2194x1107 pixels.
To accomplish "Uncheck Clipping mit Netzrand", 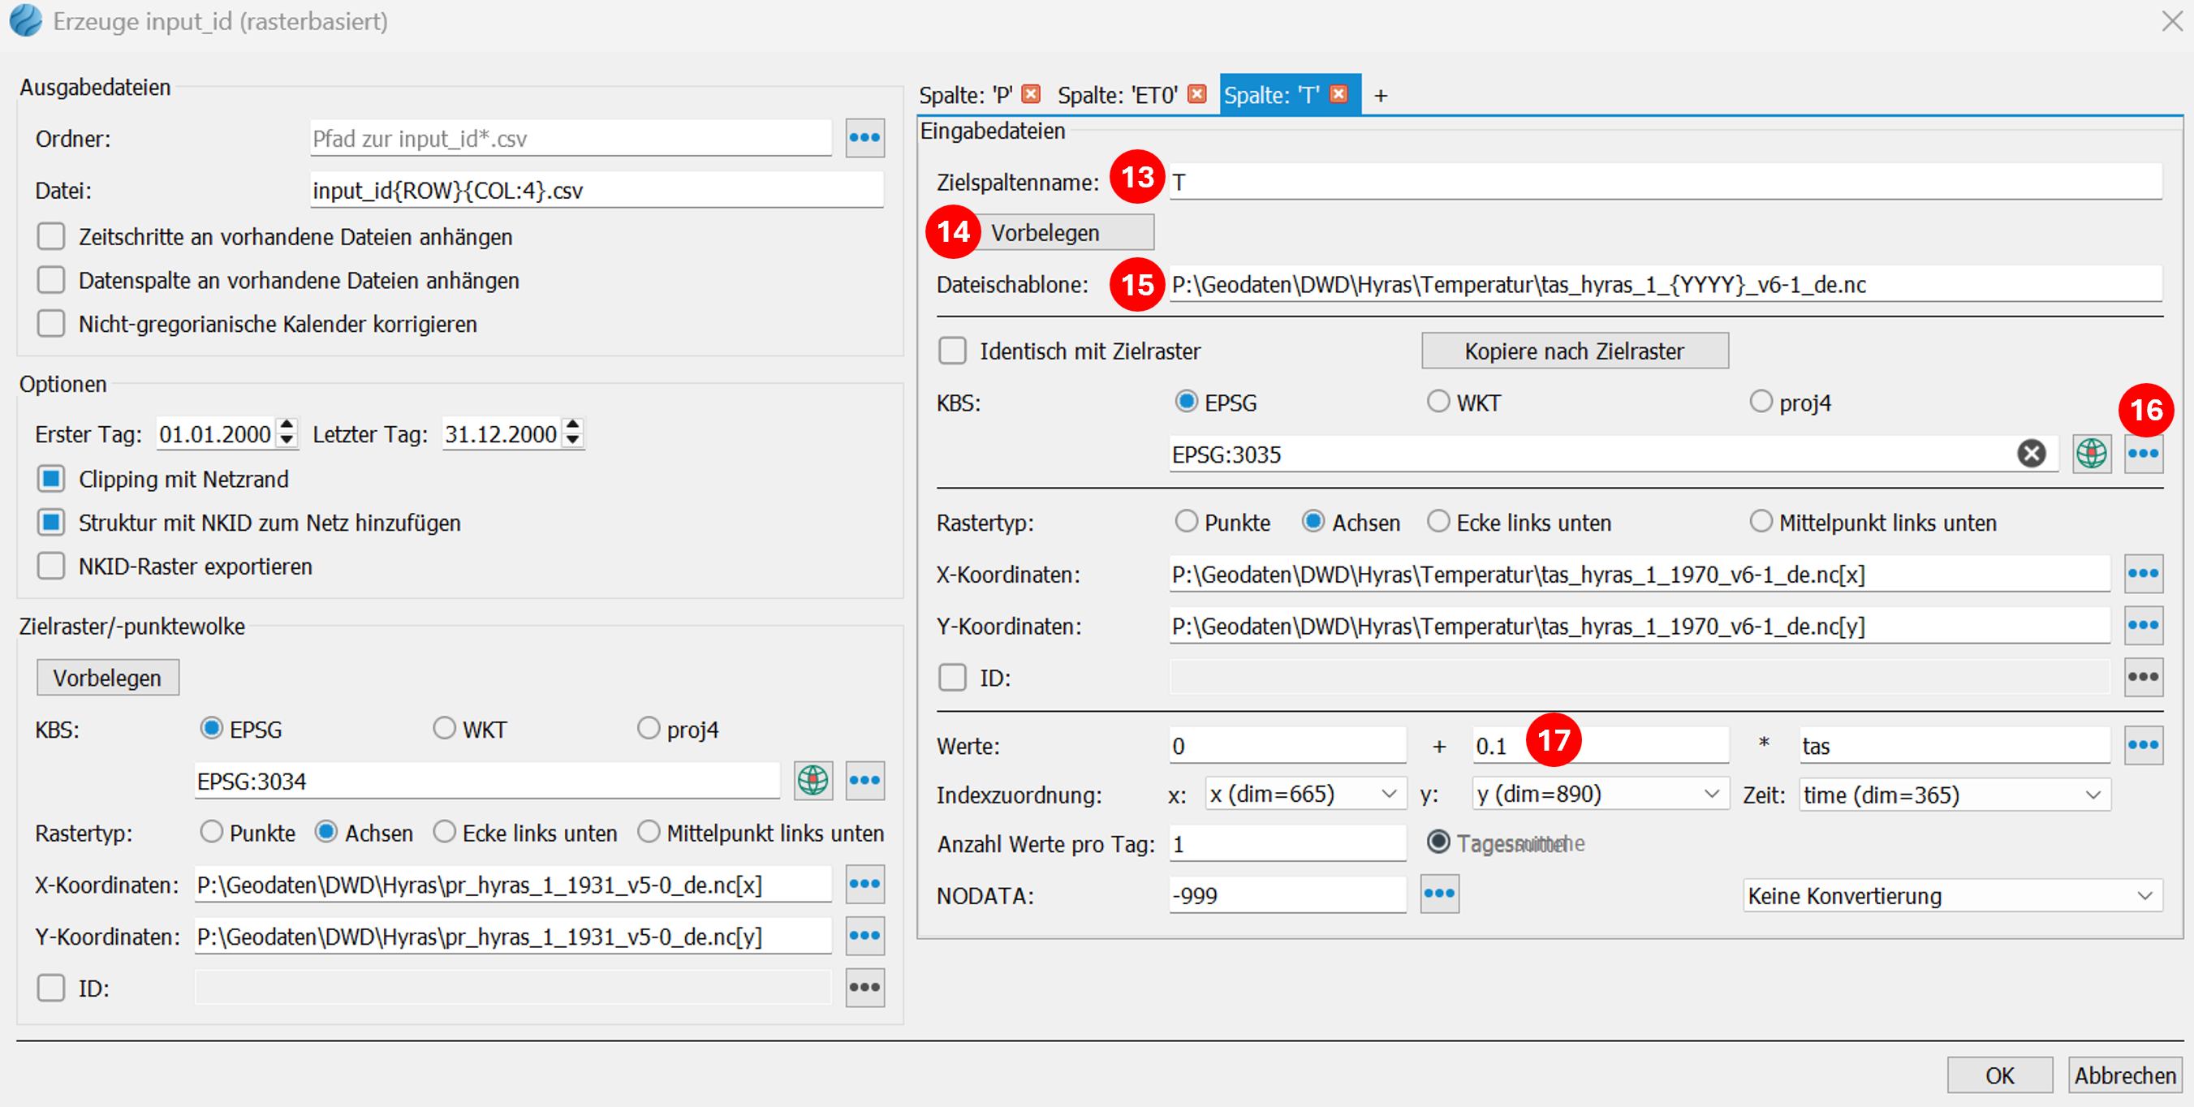I will point(51,480).
